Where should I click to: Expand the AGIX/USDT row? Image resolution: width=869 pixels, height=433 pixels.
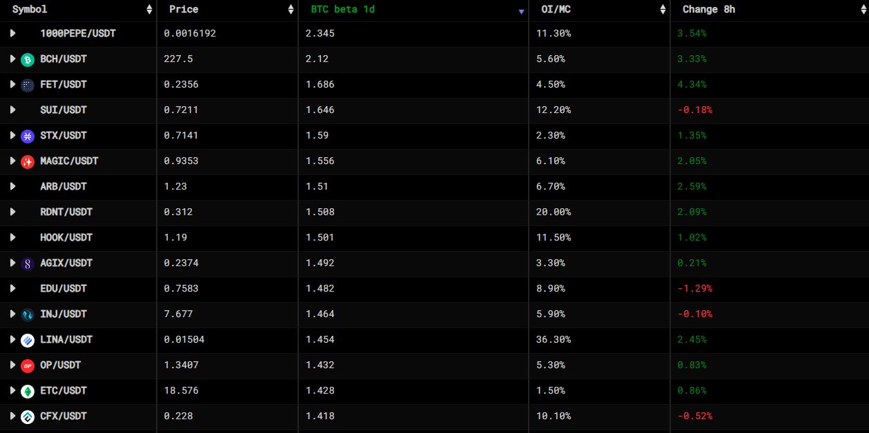tap(12, 263)
